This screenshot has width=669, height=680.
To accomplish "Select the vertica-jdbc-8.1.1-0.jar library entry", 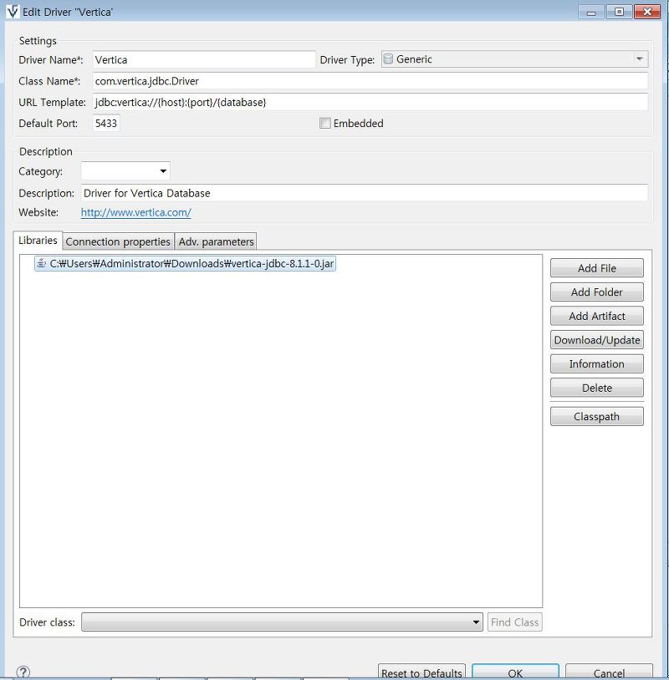I will click(185, 263).
